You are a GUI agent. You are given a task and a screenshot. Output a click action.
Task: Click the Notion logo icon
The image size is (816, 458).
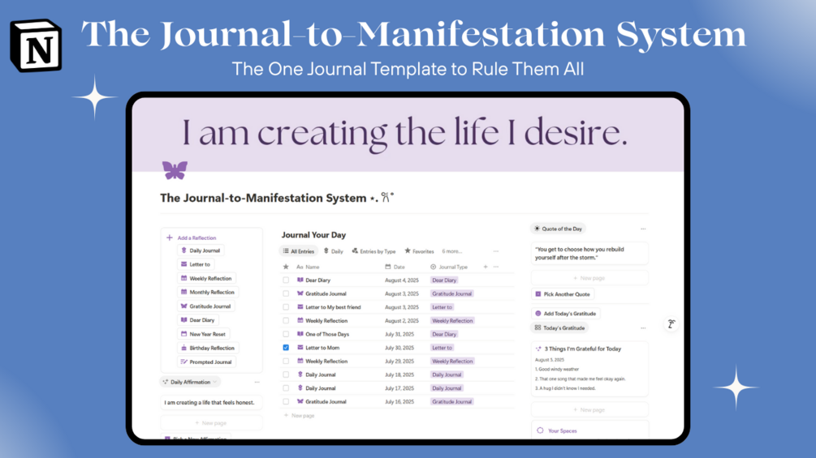click(x=36, y=45)
